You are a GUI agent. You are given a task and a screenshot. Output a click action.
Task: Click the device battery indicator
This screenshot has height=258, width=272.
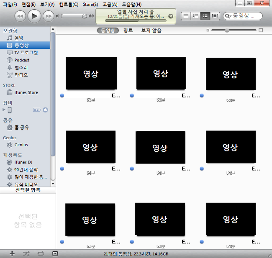pyautogui.click(x=37, y=110)
